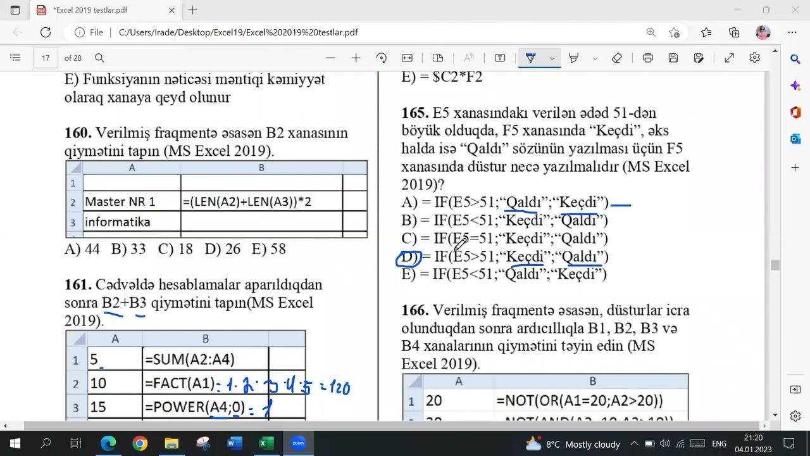810x456 pixels.
Task: Open the Windows Start menu
Action: (15, 443)
